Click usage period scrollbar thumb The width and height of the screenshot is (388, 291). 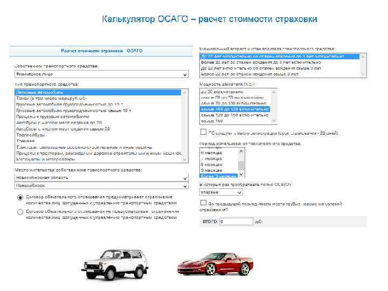click(241, 165)
